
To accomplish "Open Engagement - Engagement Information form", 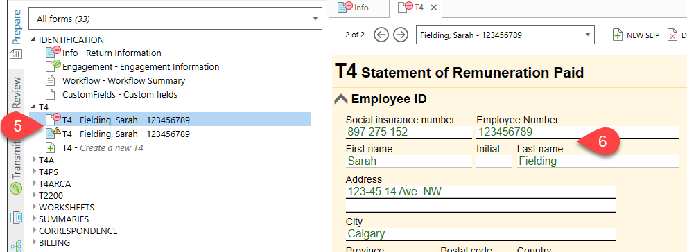I will tap(141, 67).
